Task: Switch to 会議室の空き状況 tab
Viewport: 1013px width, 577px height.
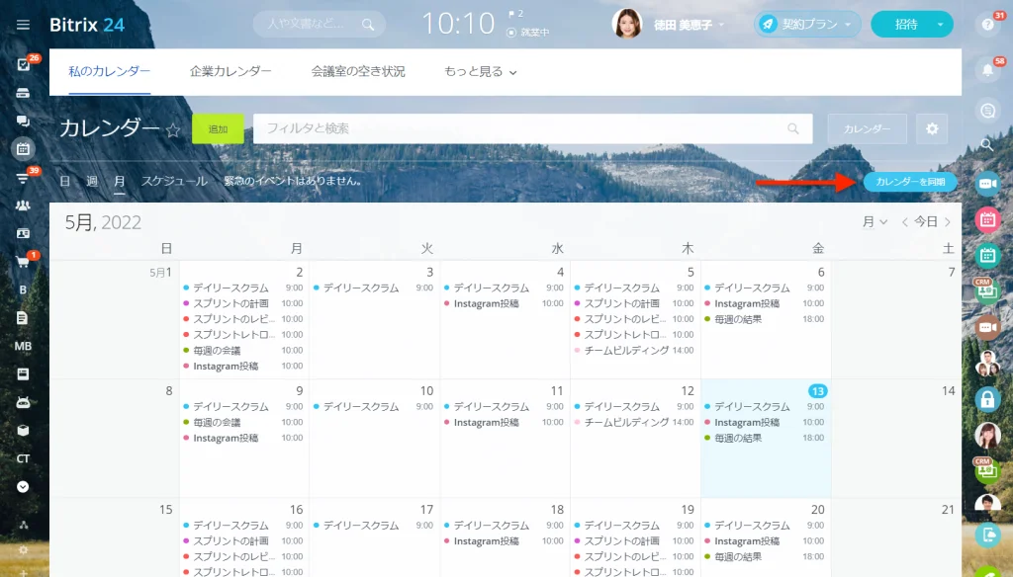Action: [358, 72]
